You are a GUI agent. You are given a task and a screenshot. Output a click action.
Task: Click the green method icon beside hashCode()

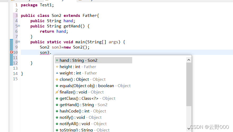click(57, 111)
